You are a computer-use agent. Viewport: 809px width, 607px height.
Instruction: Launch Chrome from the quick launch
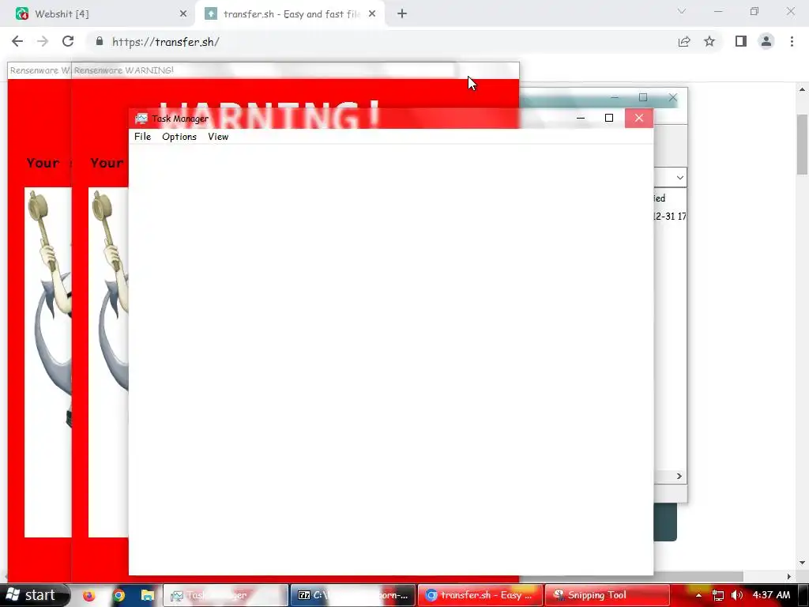[119, 596]
